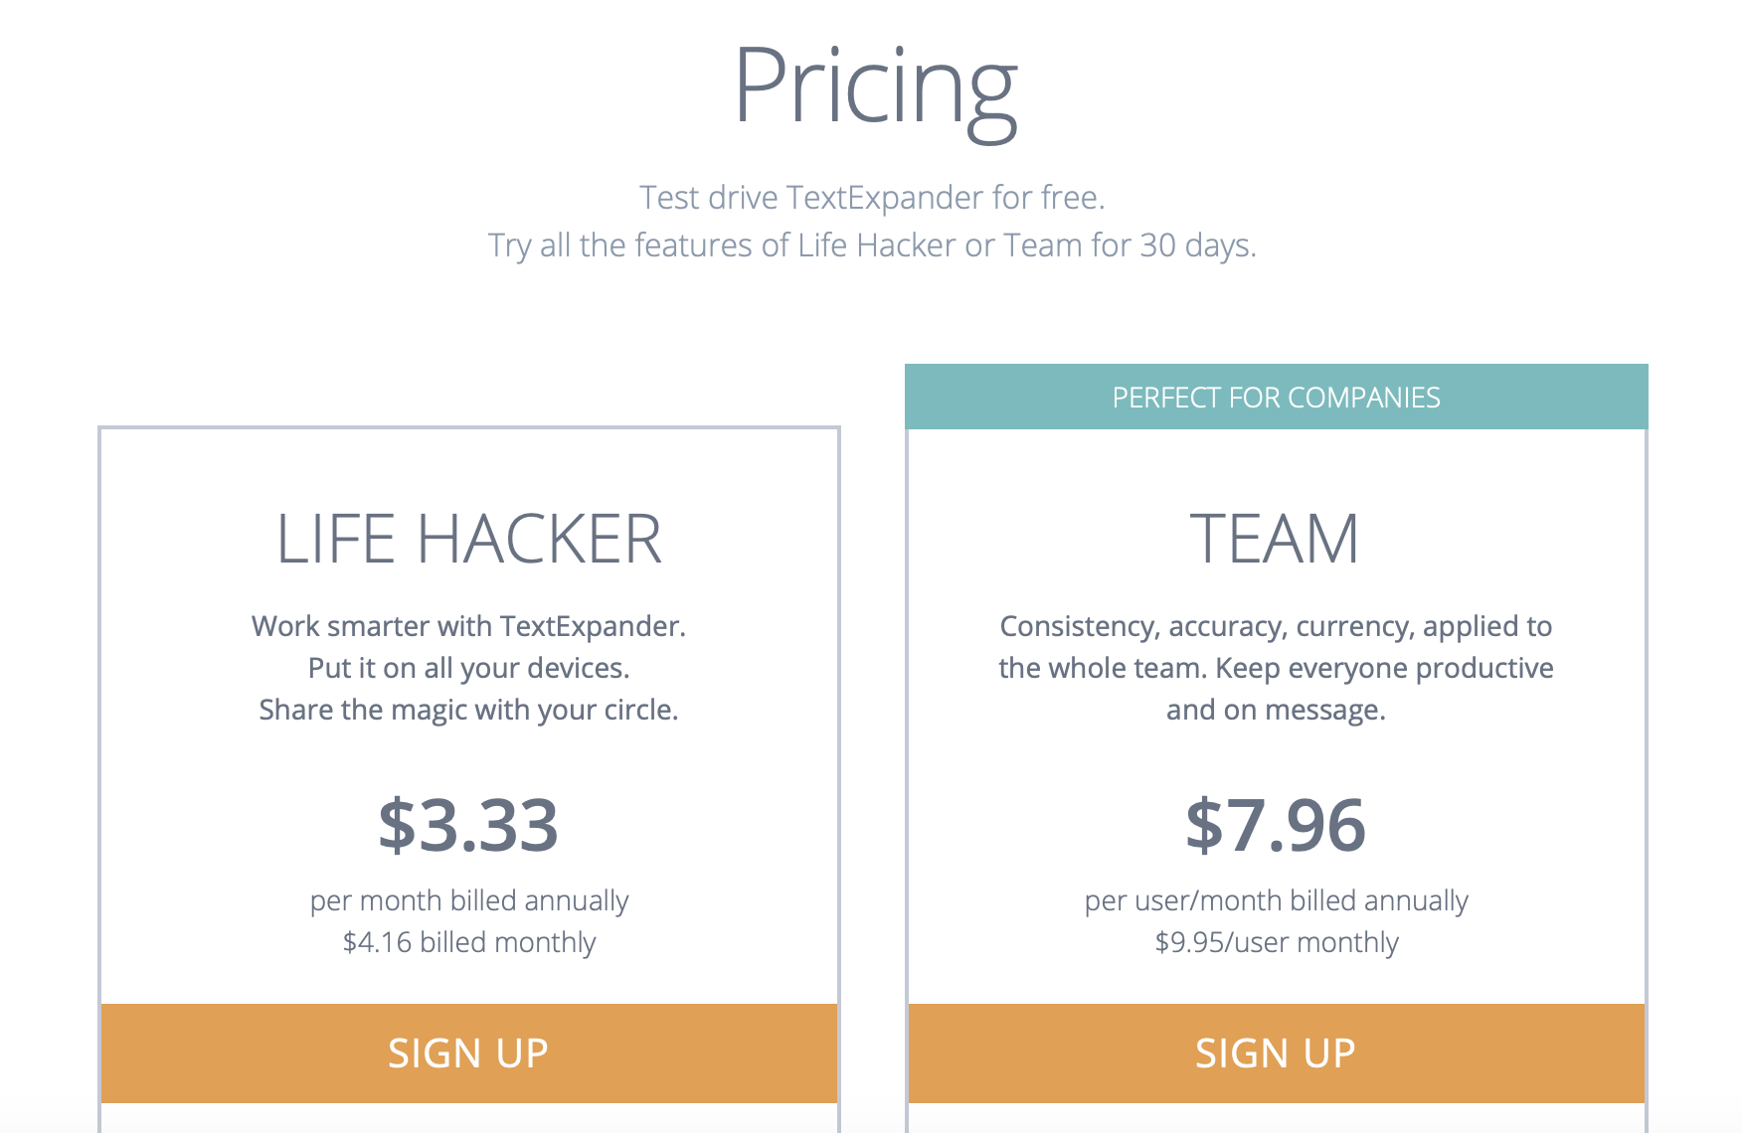
Task: Click the $7.96 price
Action: click(1276, 824)
